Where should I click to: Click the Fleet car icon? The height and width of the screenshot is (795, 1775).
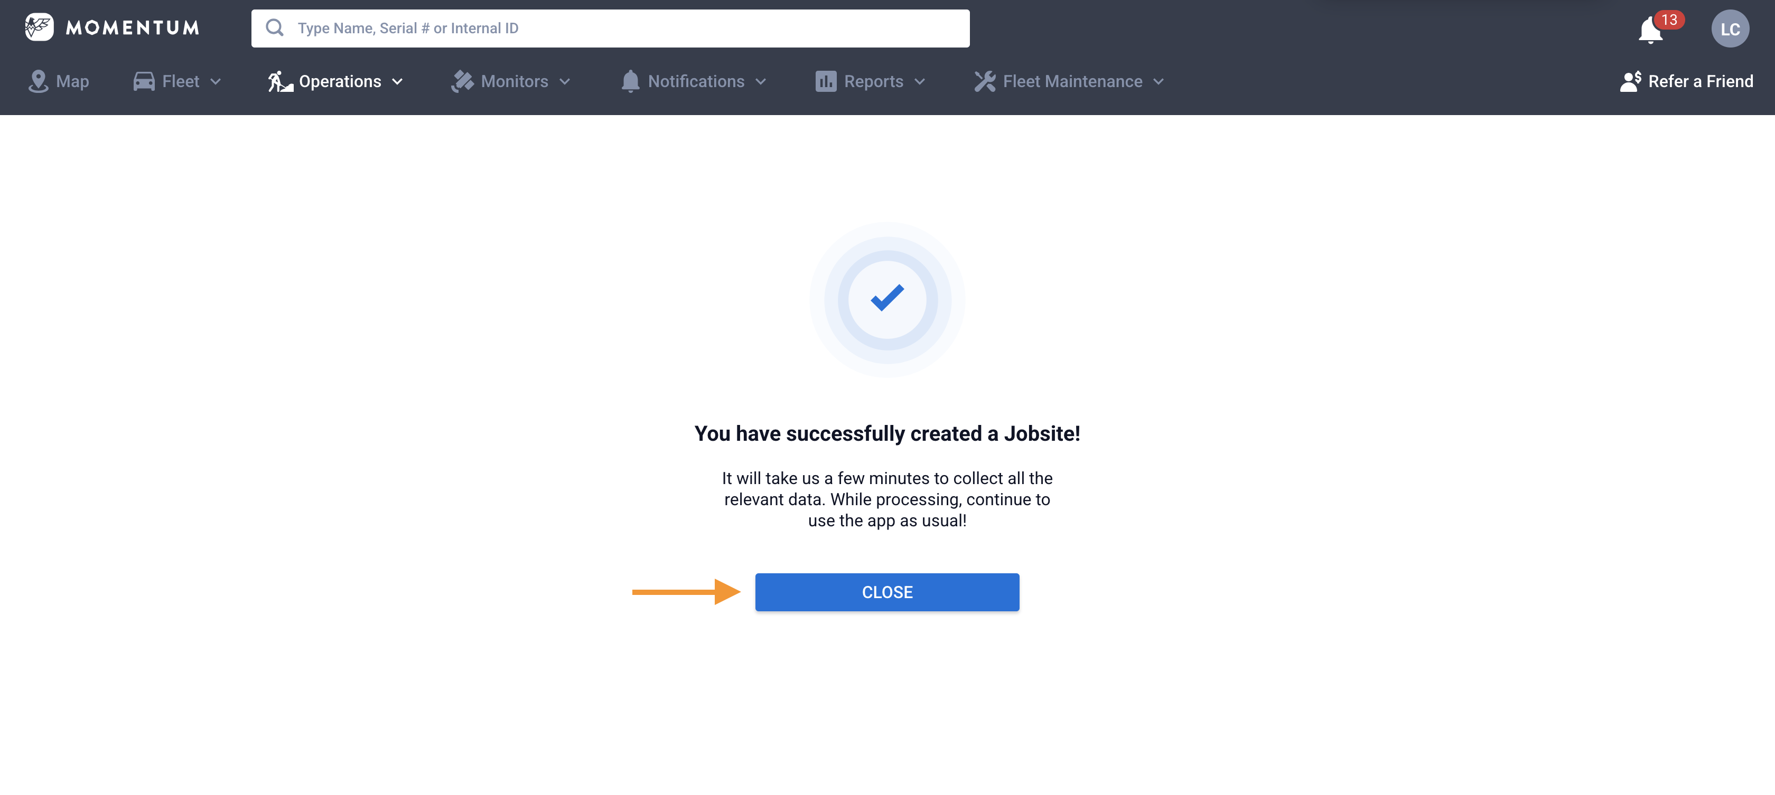[143, 81]
